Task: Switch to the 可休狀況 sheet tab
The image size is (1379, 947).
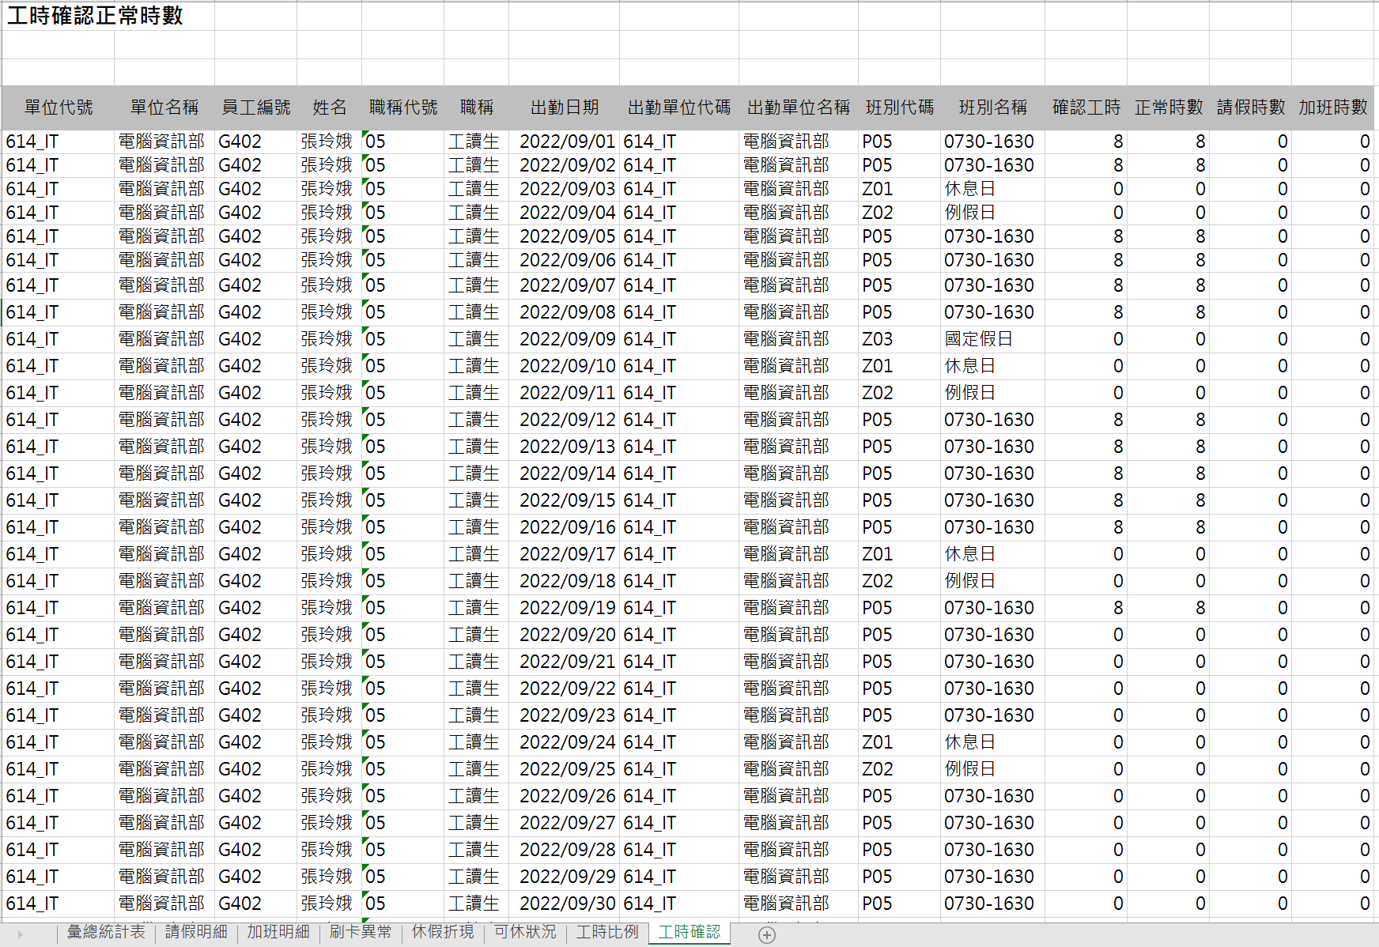Action: 525,932
